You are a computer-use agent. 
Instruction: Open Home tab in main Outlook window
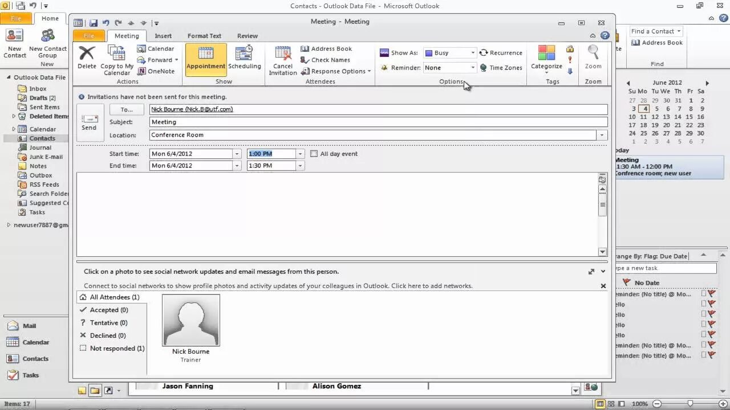50,18
